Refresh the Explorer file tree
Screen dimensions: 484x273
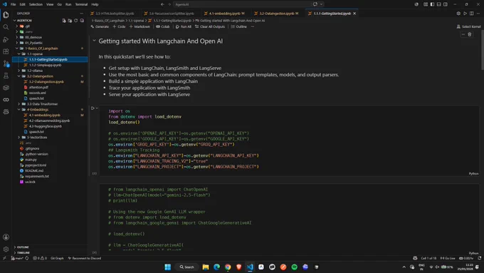coord(76,21)
